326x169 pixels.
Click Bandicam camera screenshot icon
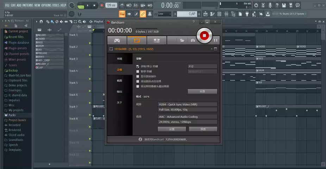pos(193,40)
